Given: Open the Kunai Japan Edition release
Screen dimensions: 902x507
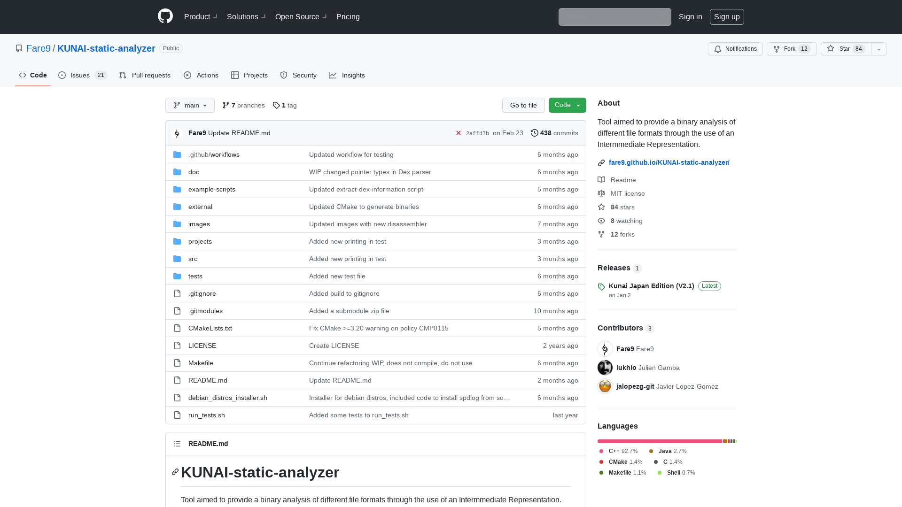Looking at the screenshot, I should (651, 286).
